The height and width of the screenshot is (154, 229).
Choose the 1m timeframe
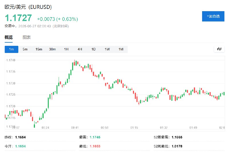(11, 49)
